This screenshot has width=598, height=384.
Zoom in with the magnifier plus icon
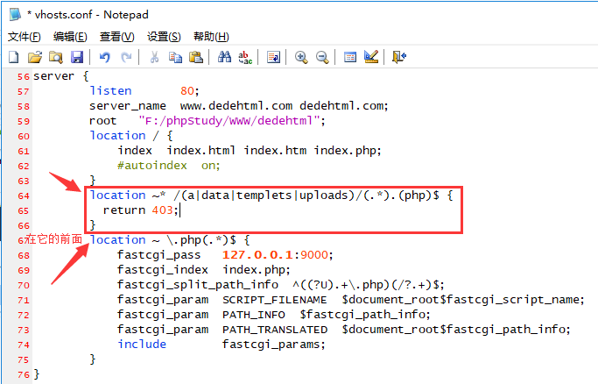coord(301,57)
